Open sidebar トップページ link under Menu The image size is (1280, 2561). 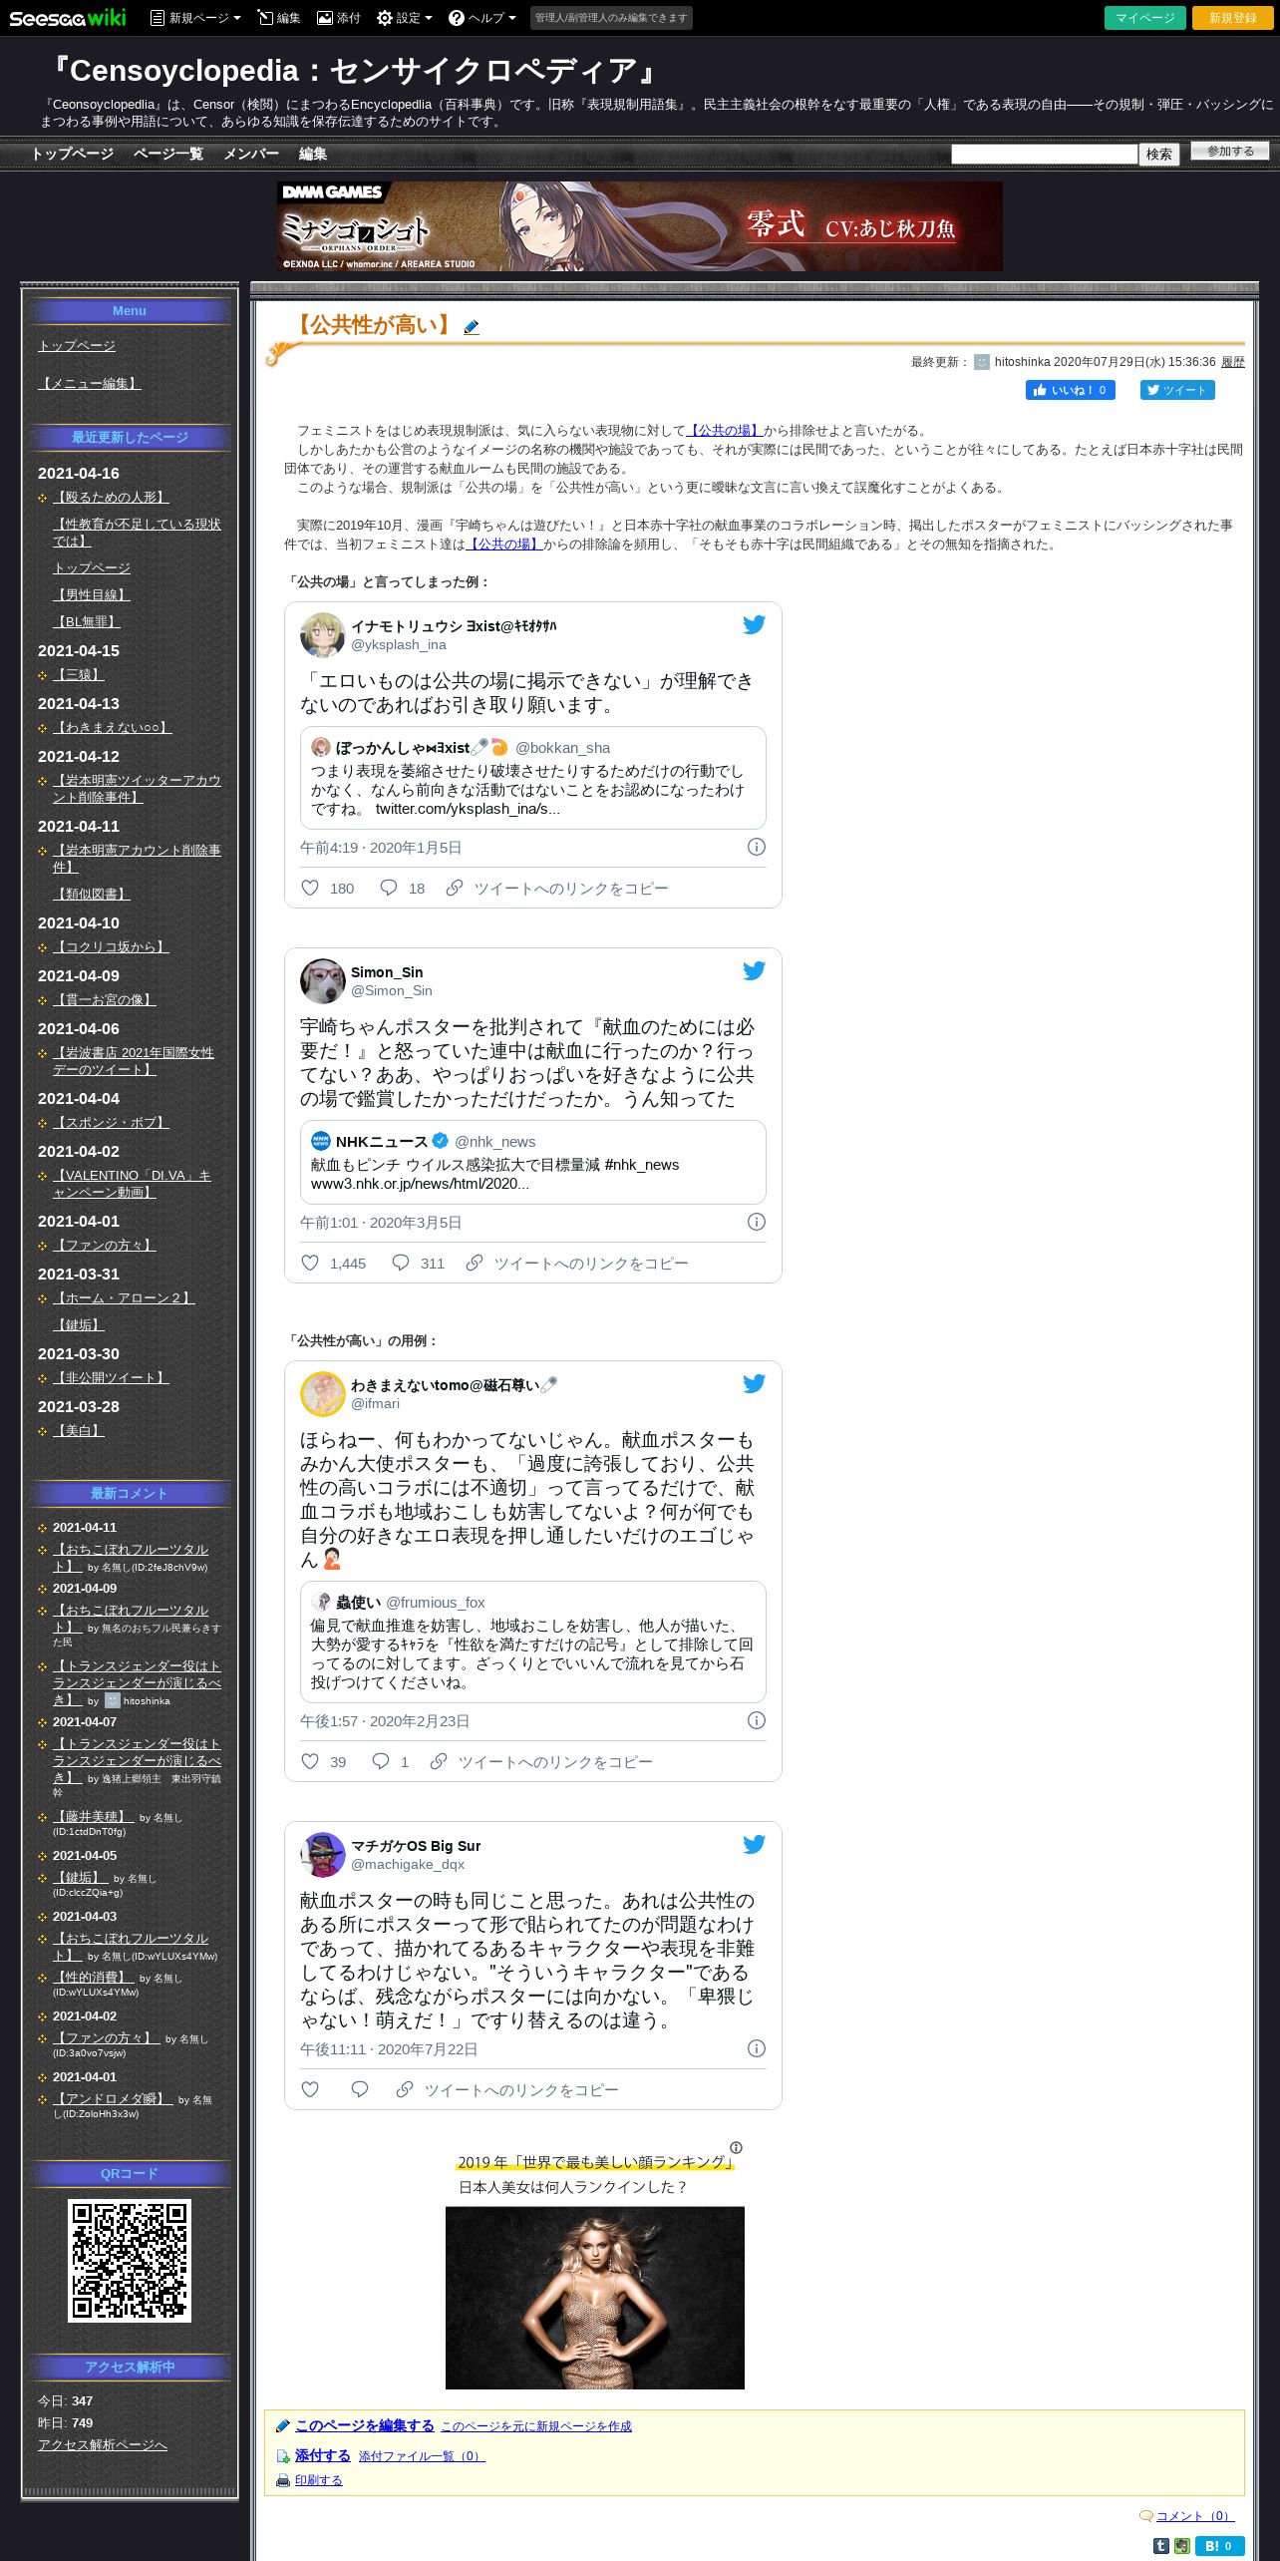(x=77, y=345)
